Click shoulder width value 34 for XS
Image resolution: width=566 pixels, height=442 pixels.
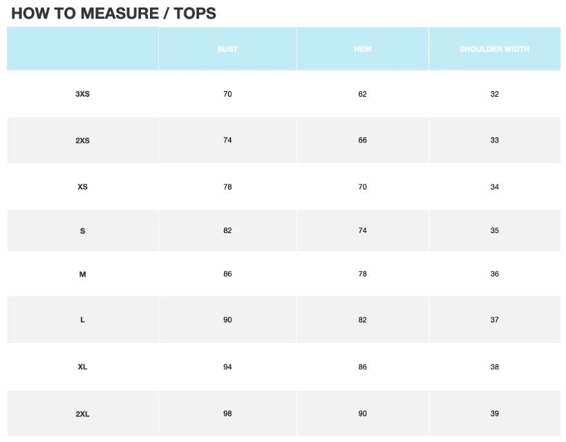494,187
